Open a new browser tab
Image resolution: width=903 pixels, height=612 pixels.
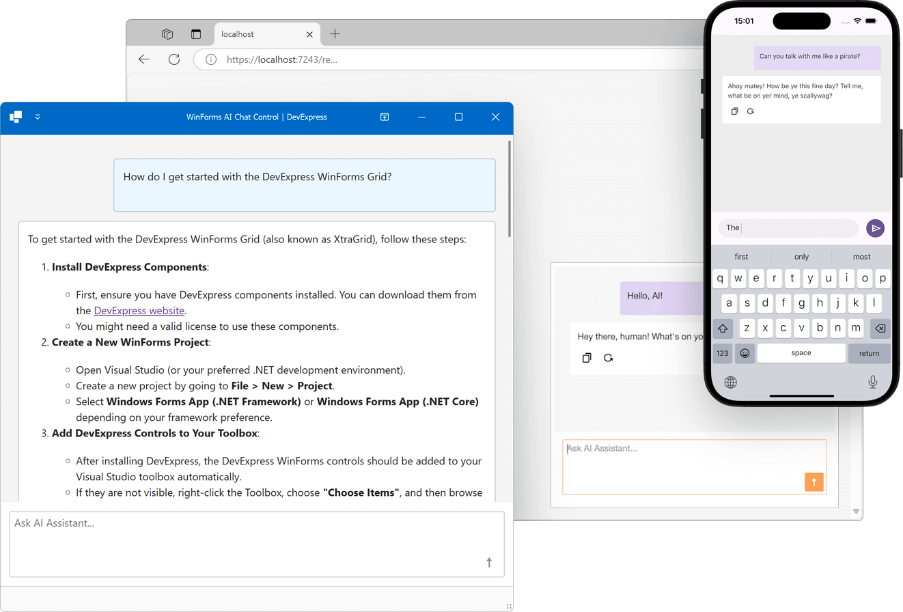tap(335, 33)
